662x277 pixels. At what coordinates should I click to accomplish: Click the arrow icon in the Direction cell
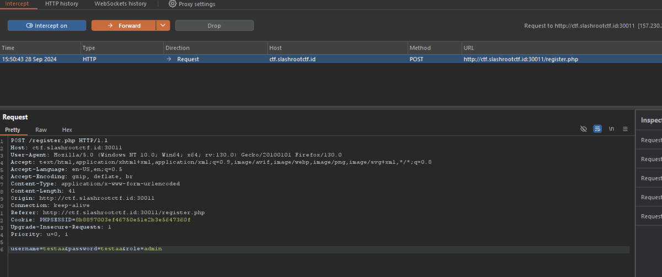tap(169, 59)
